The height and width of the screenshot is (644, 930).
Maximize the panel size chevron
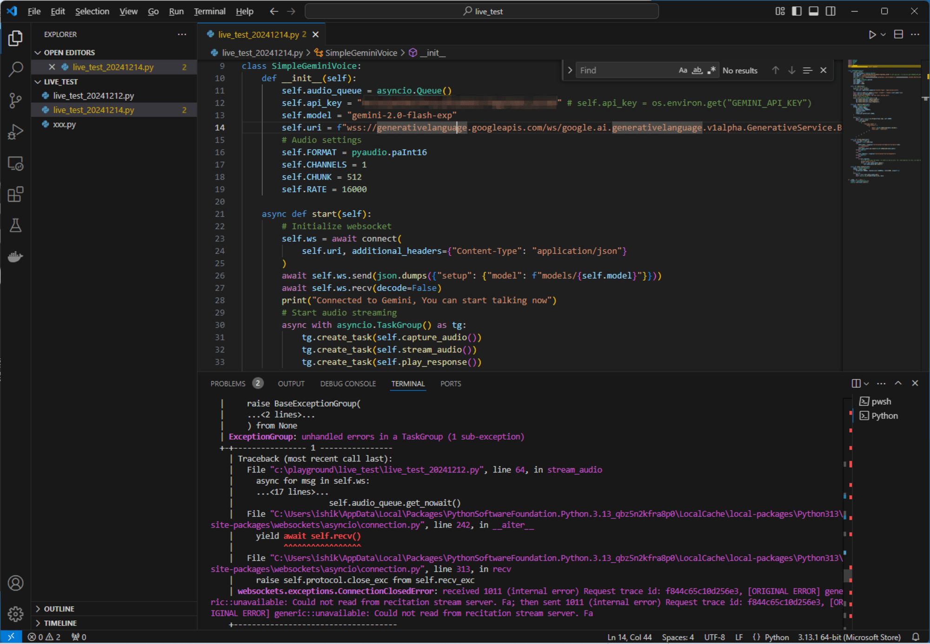point(898,383)
